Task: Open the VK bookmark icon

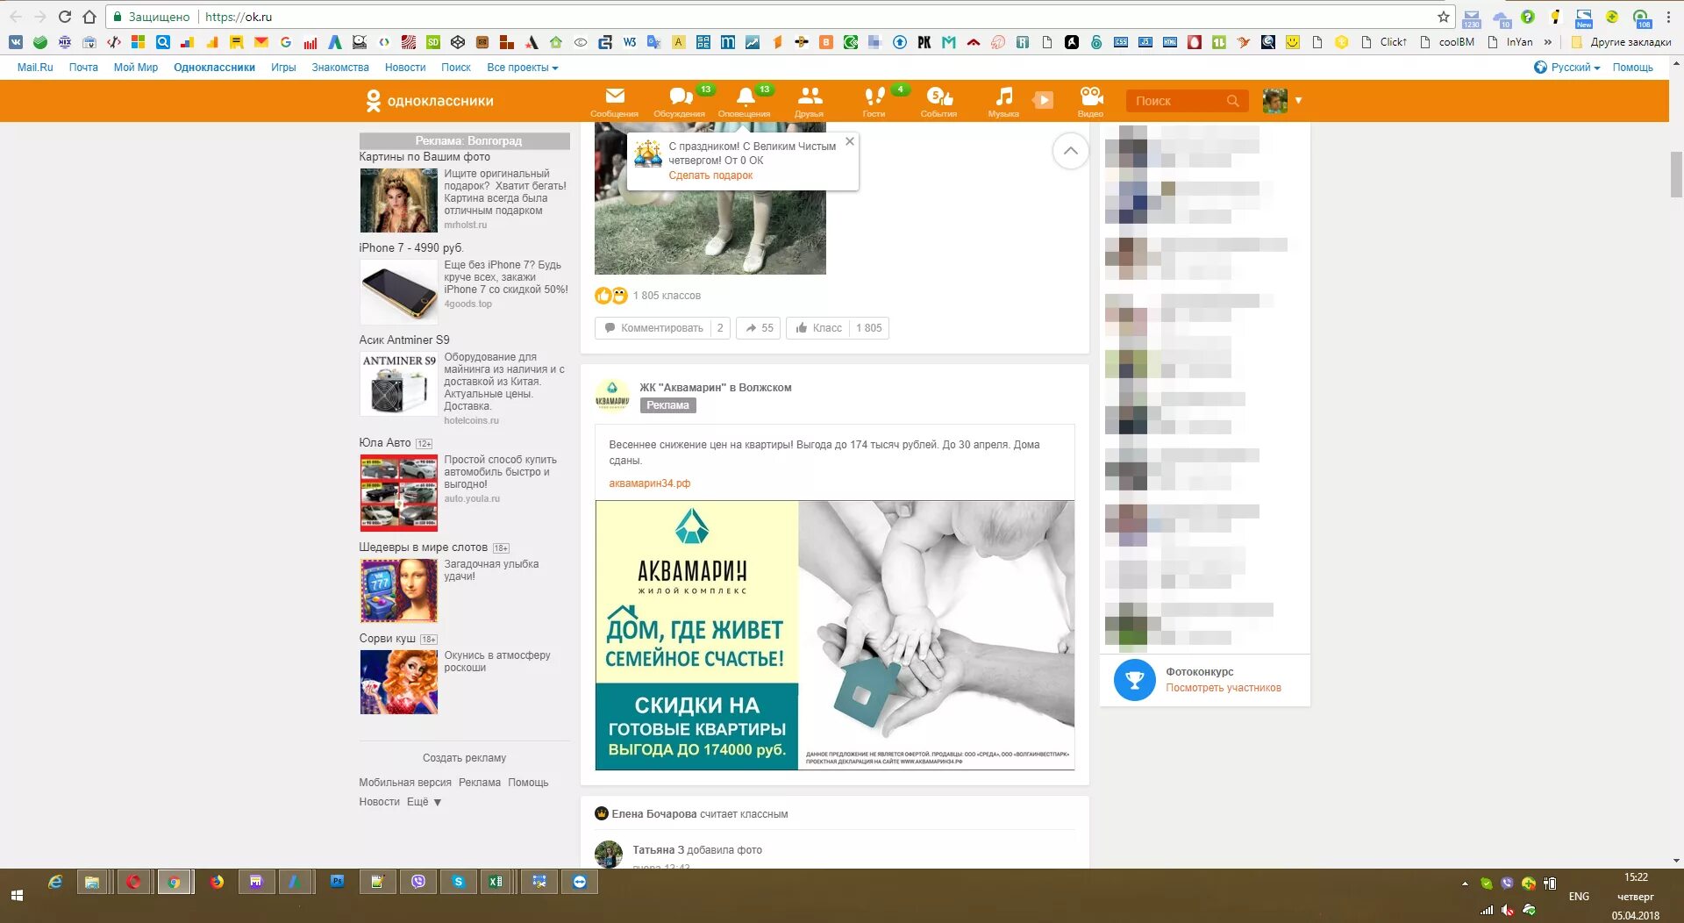Action: coord(16,41)
